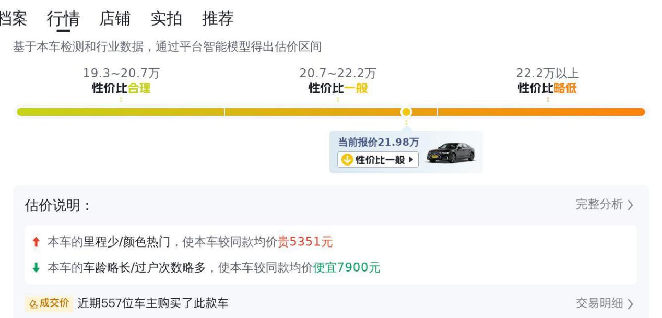The image size is (662, 318).
Task: Open the 档案 tab
Action: pos(13,19)
